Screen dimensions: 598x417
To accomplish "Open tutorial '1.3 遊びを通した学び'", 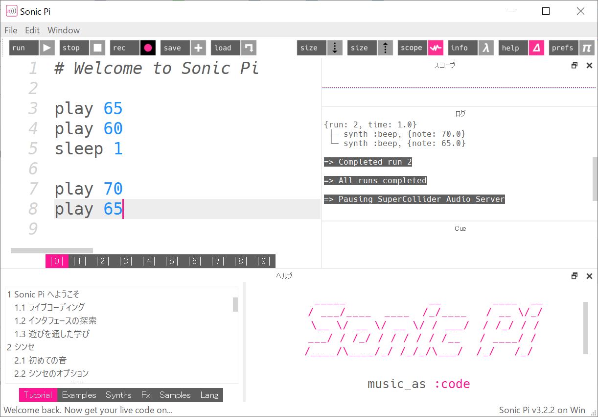I will [52, 334].
